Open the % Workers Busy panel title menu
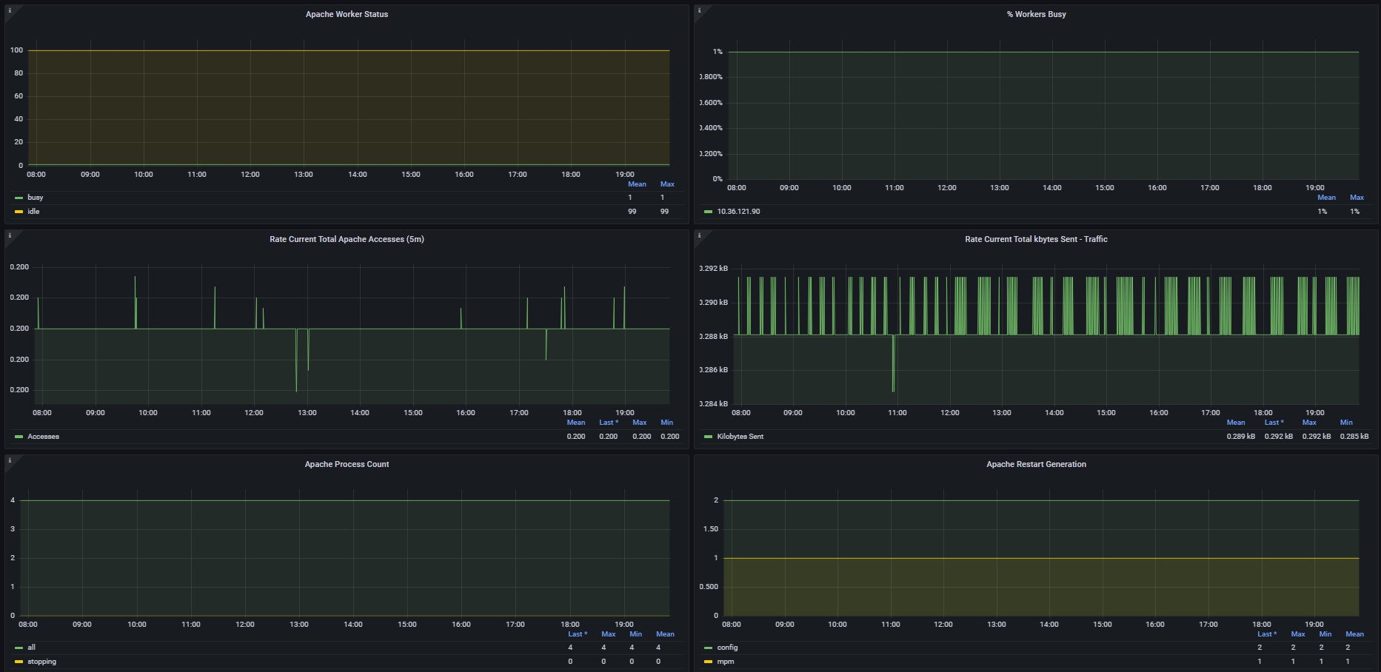Image resolution: width=1381 pixels, height=672 pixels. [1036, 14]
